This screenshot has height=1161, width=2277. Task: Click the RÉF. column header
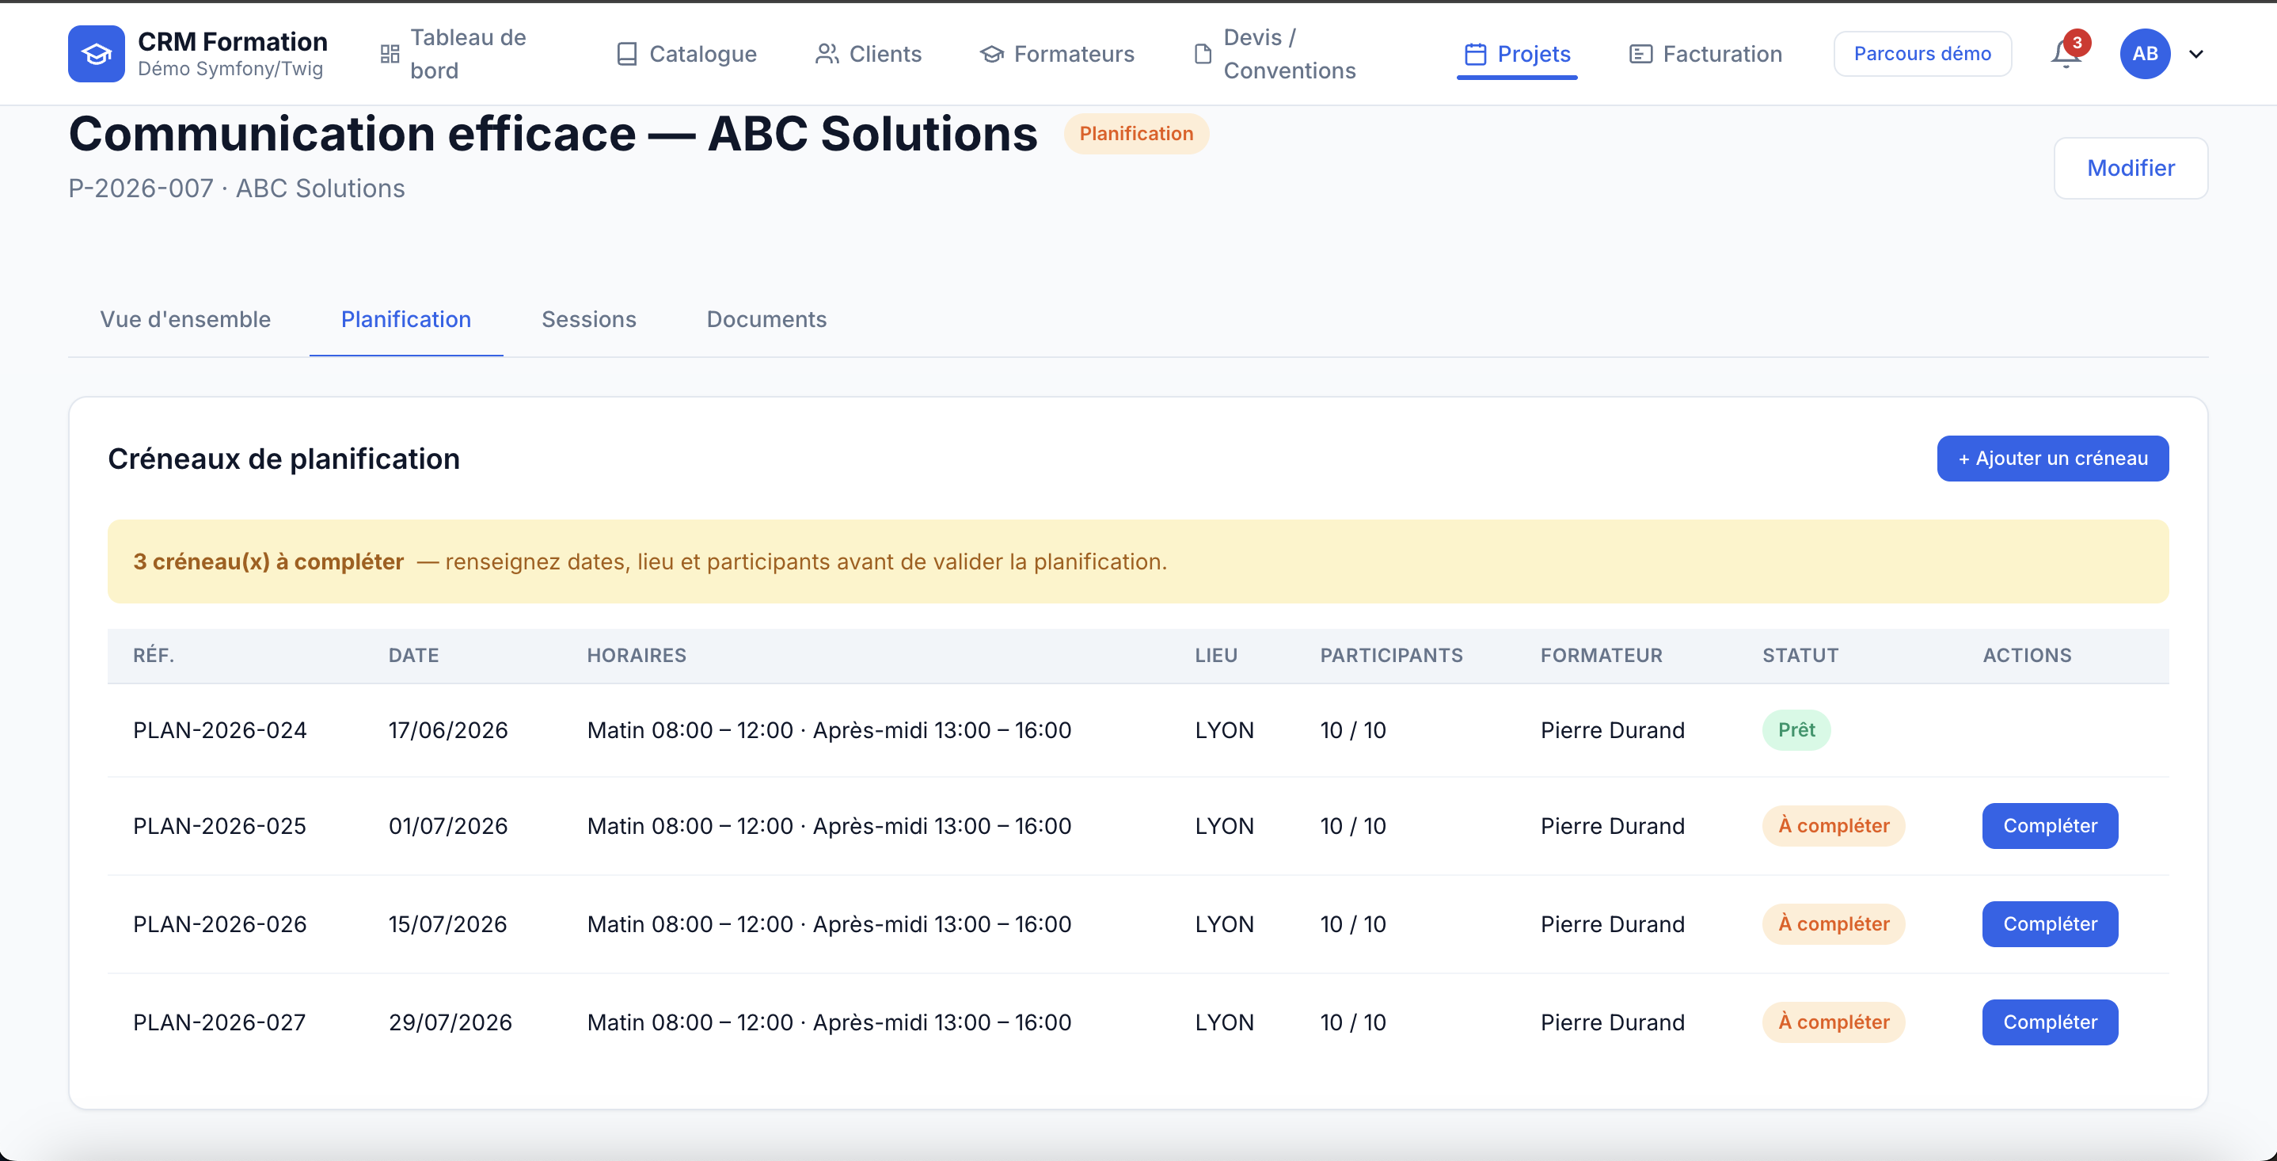tap(154, 655)
